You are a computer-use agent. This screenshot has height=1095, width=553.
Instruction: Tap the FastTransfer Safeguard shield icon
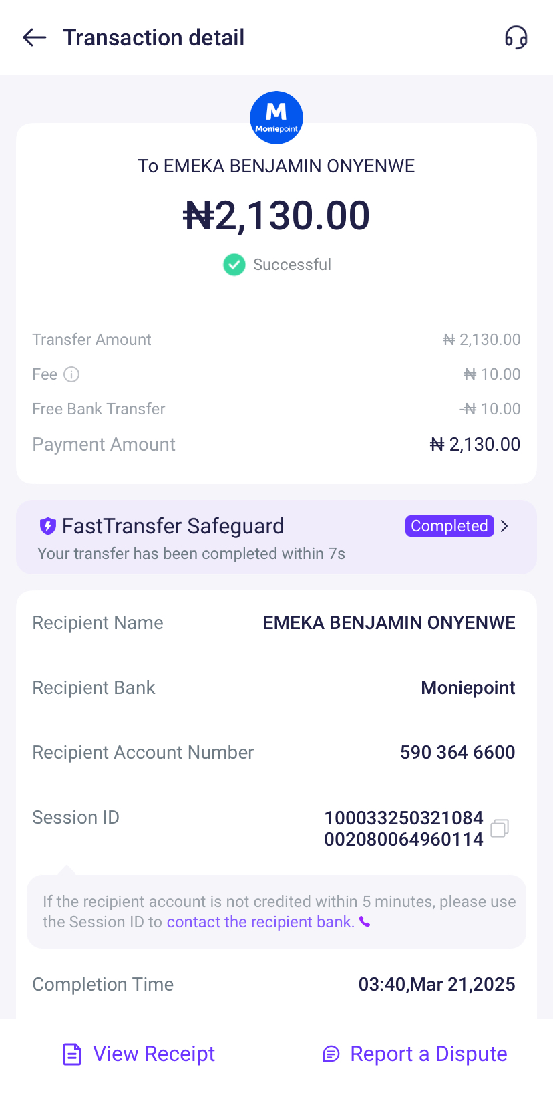pyautogui.click(x=47, y=526)
